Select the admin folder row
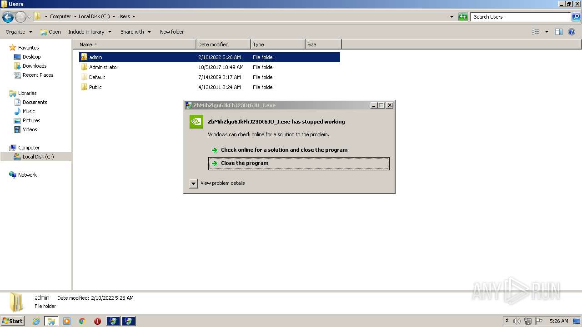Viewport: 582px width, 327px height. click(x=209, y=57)
